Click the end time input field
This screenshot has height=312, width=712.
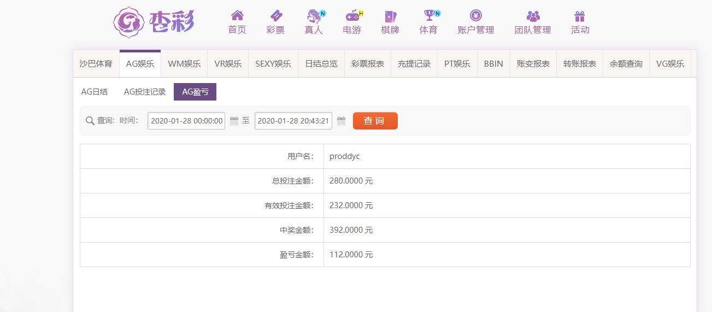point(293,121)
